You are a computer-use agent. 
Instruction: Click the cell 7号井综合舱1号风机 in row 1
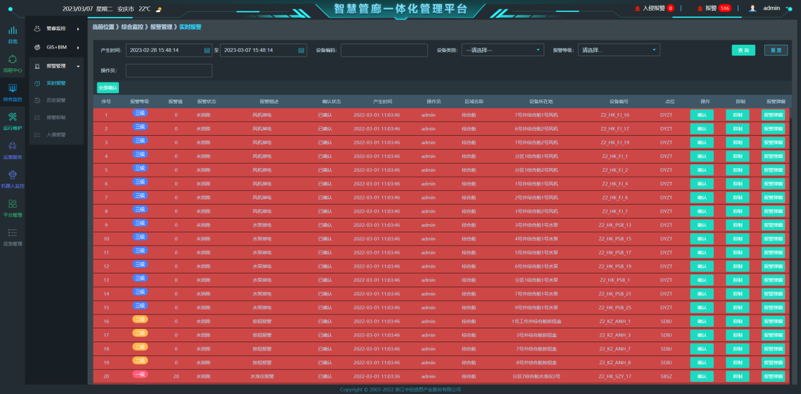coord(537,115)
